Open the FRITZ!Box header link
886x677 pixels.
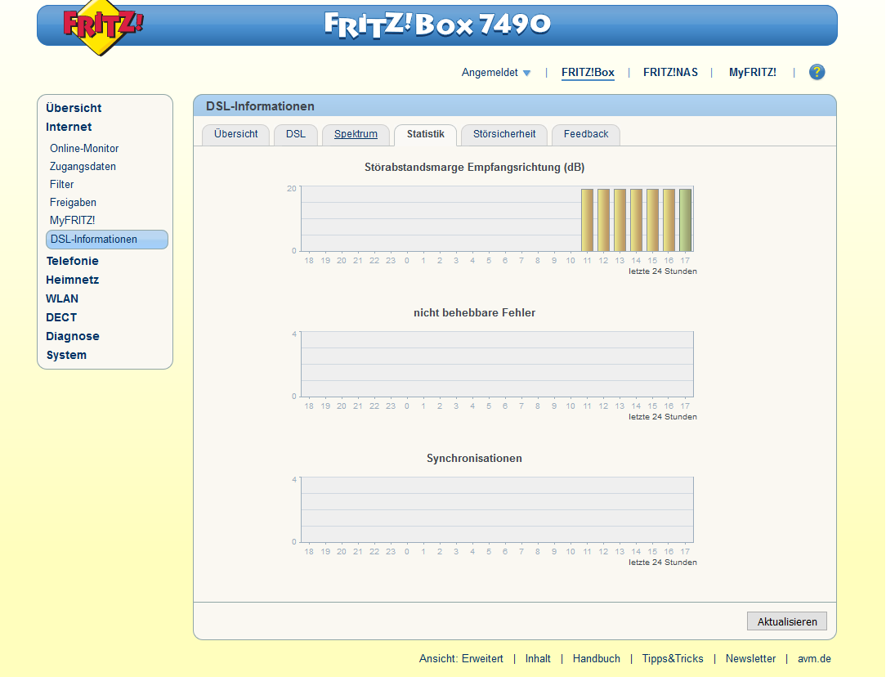[x=588, y=72]
